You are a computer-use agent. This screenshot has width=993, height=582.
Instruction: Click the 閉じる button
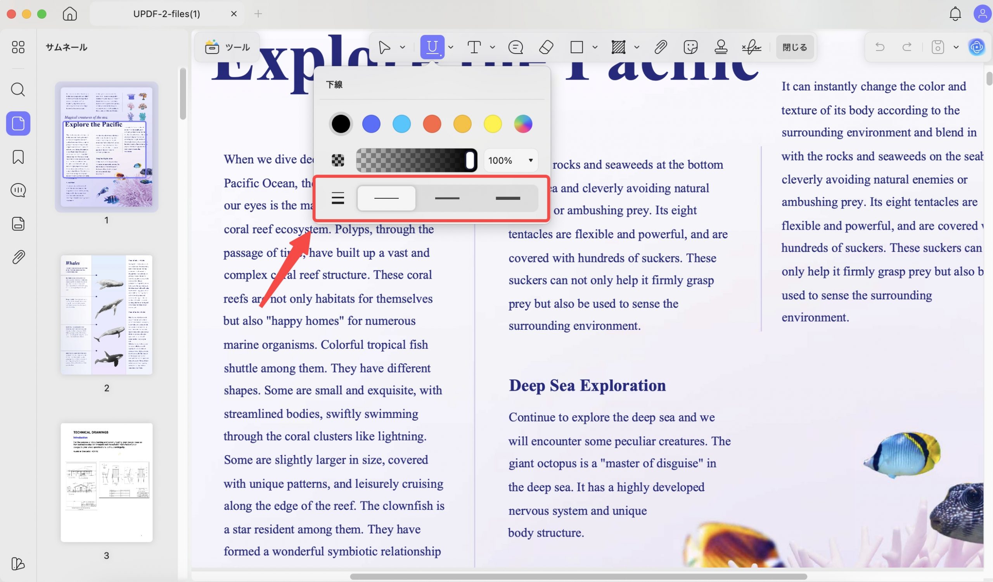pos(794,47)
